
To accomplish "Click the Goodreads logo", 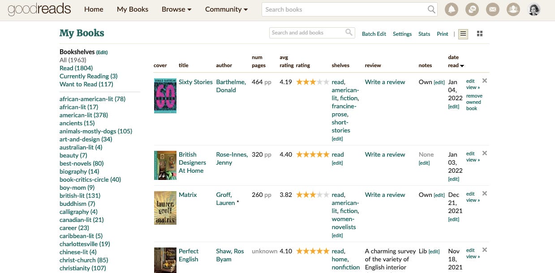I will click(39, 9).
